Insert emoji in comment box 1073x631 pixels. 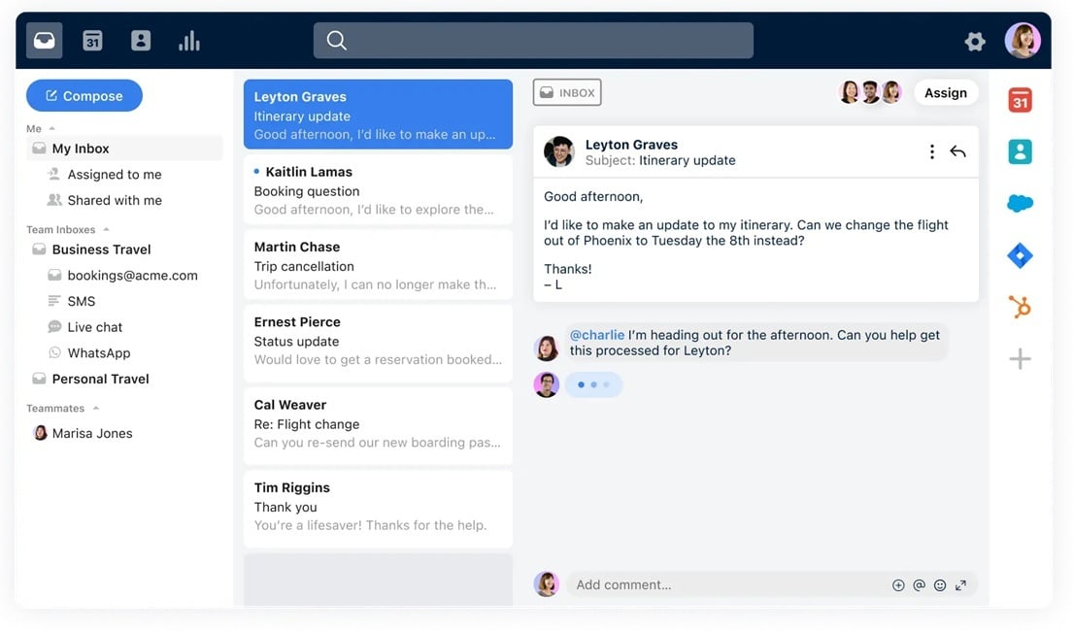[940, 585]
